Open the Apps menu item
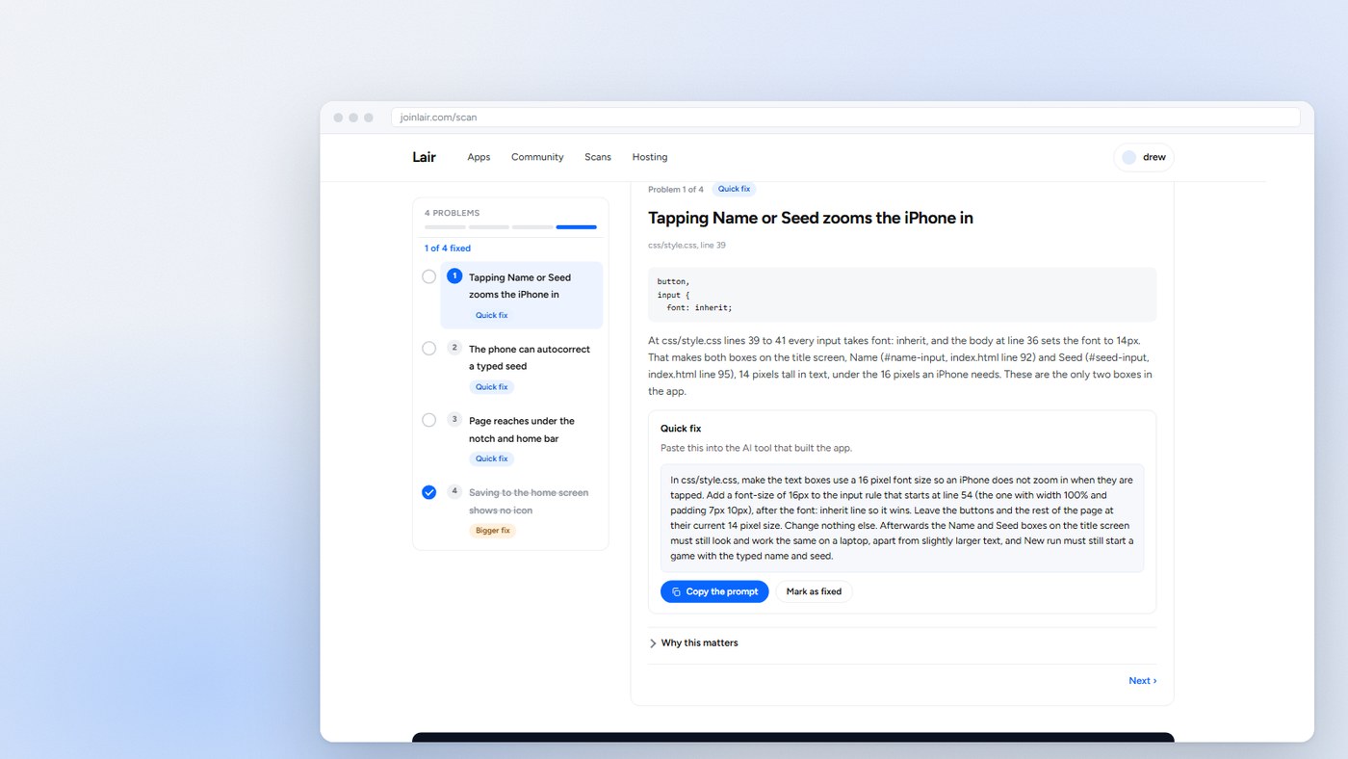1348x759 pixels. (479, 157)
